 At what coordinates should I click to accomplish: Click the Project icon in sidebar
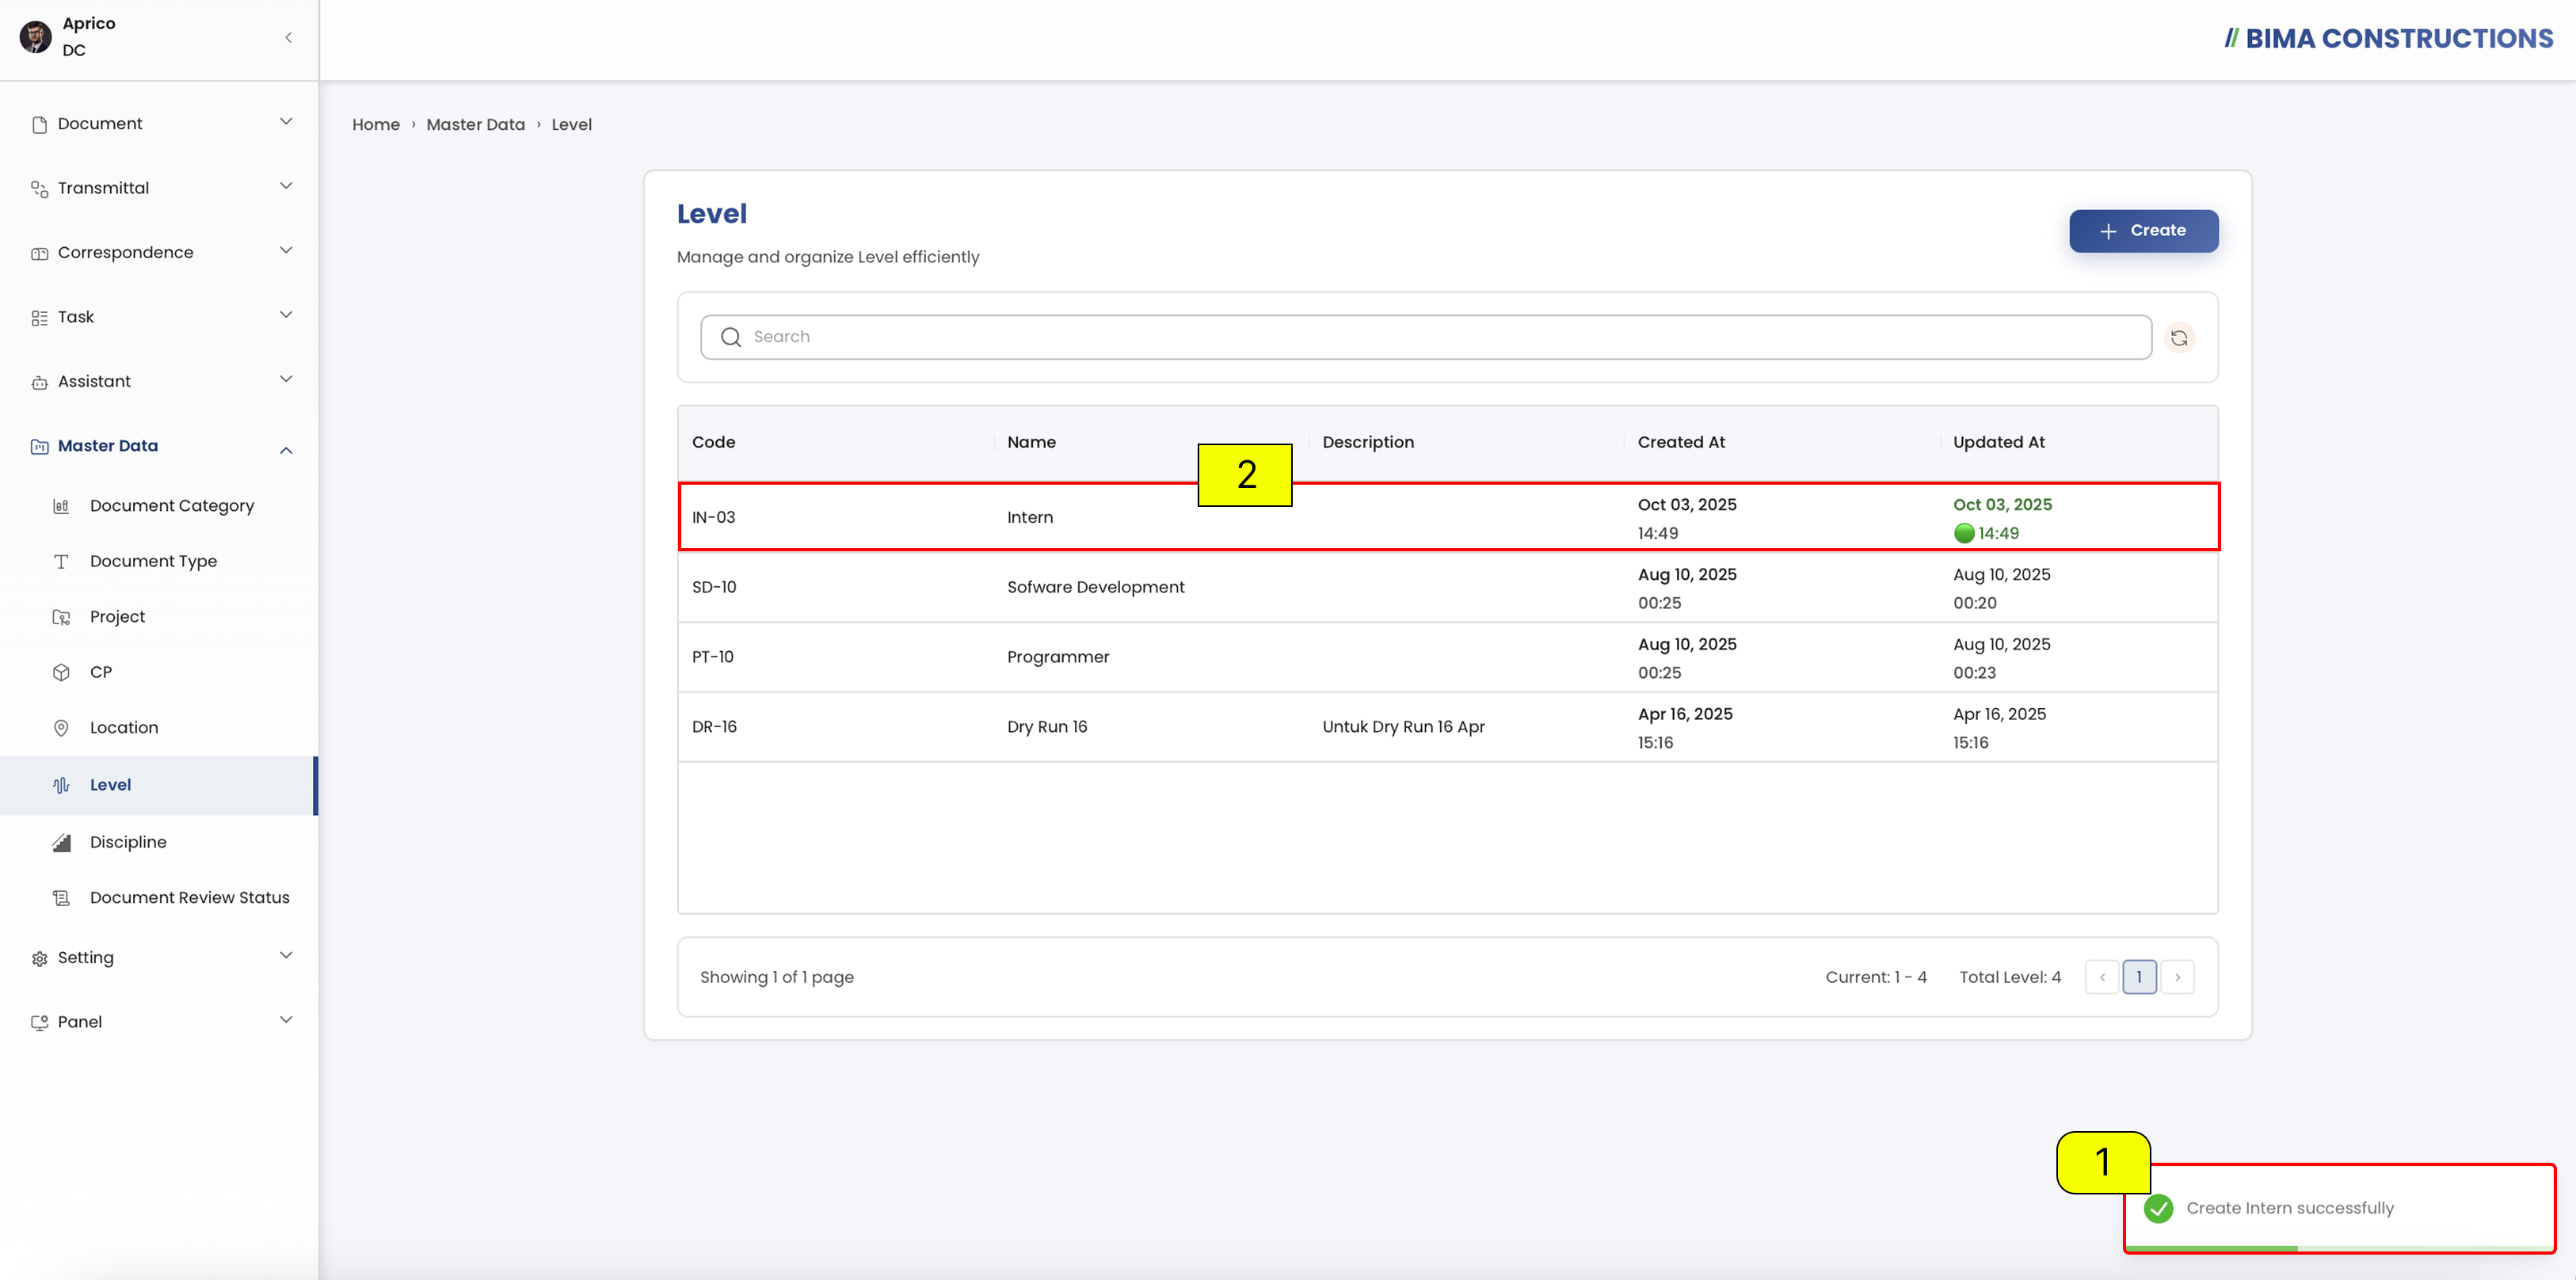pyautogui.click(x=61, y=617)
